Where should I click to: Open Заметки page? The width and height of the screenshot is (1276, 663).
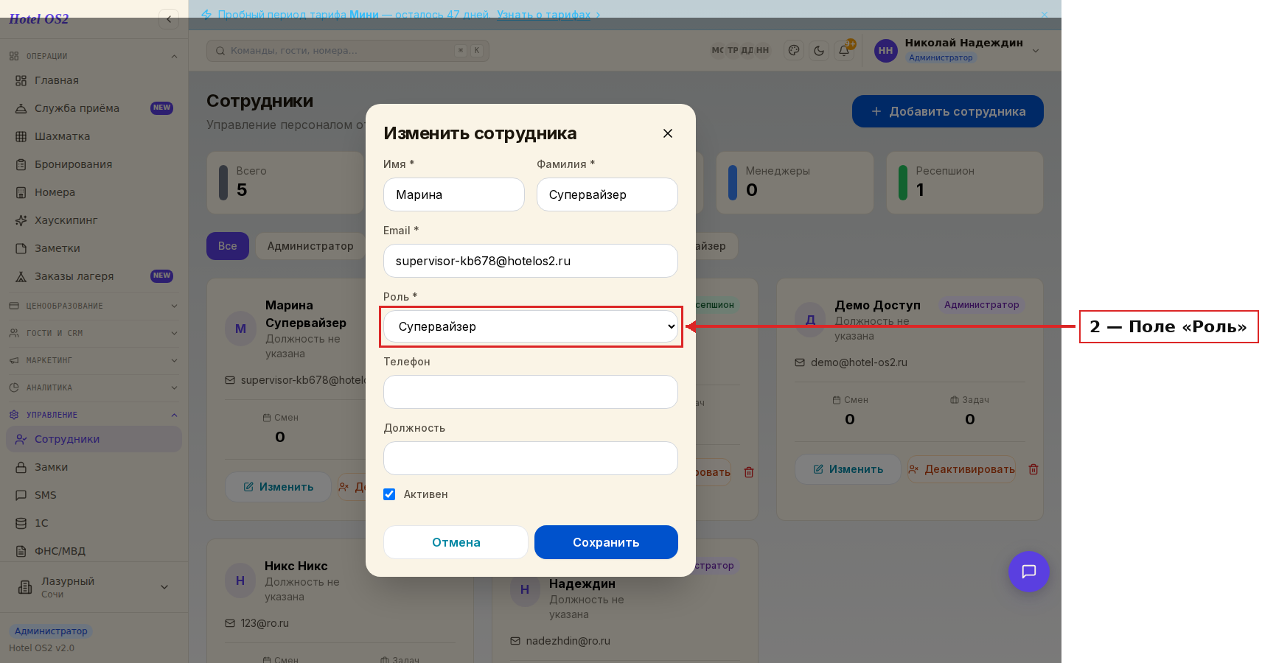tap(94, 248)
